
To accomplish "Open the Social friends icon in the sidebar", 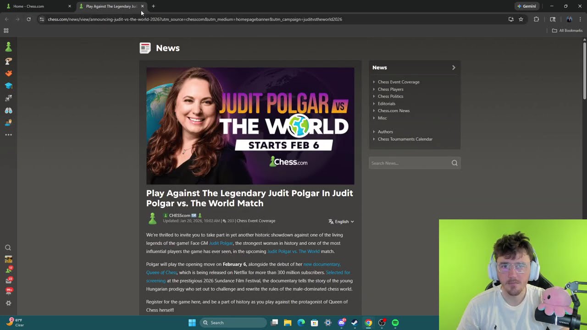I will coord(8,123).
